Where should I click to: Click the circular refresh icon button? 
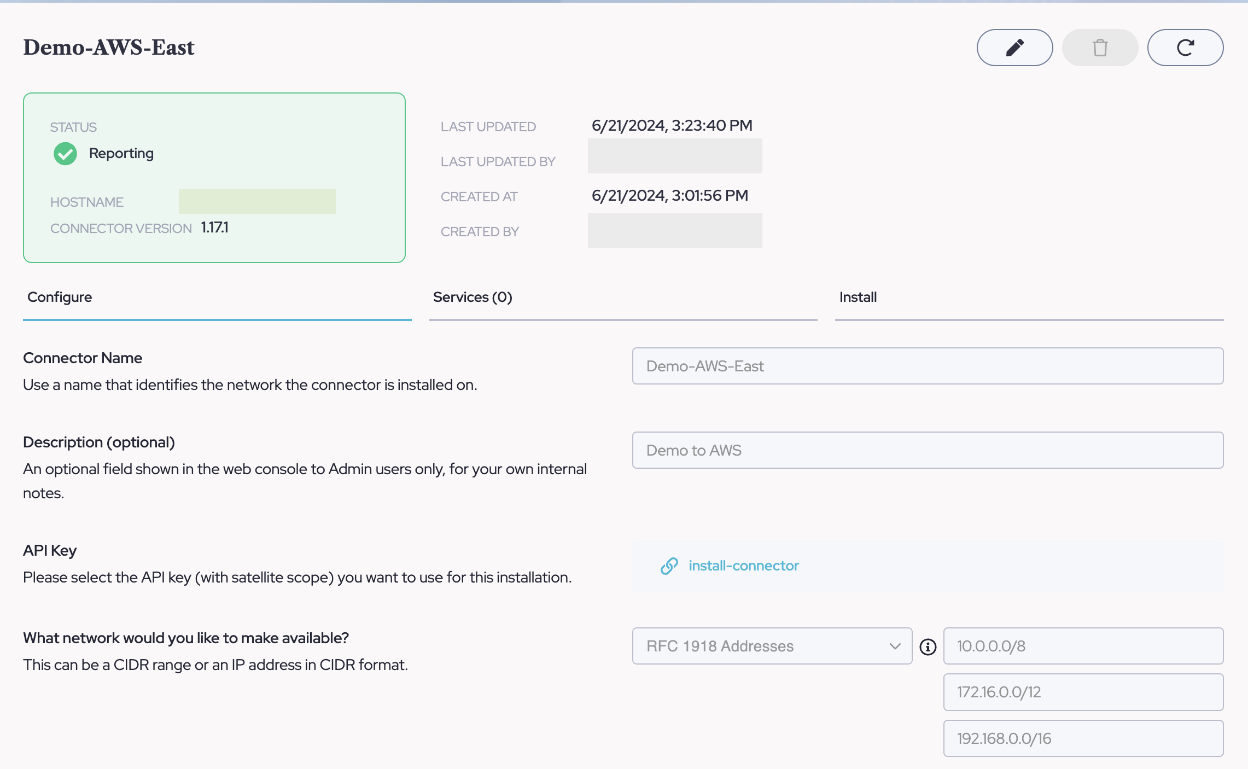tap(1185, 48)
